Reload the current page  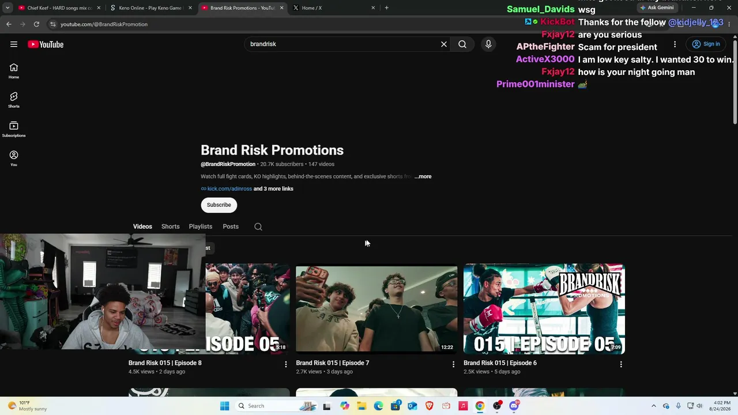(x=36, y=24)
